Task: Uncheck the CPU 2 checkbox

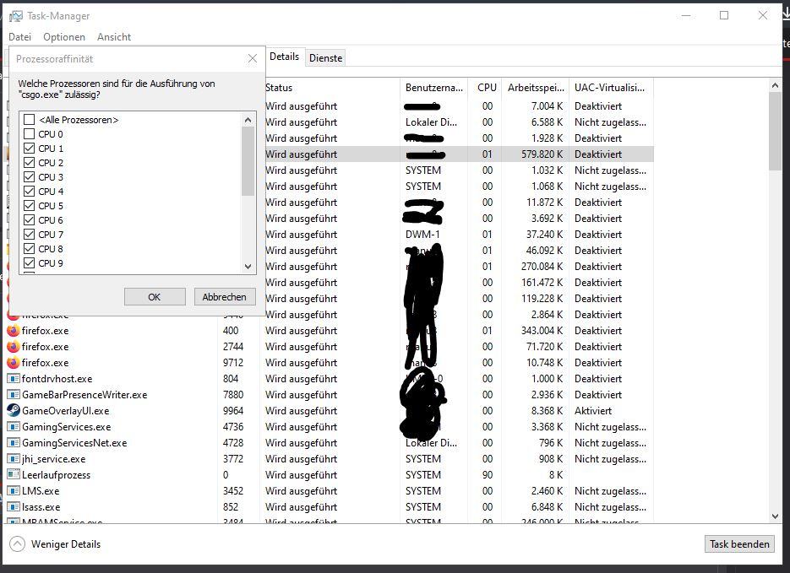Action: (x=30, y=163)
